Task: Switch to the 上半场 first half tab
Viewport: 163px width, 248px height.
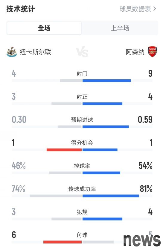Action: click(x=120, y=28)
